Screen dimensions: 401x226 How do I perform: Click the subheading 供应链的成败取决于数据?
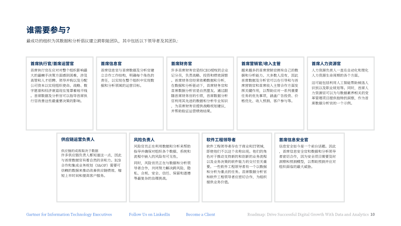pyautogui.click(x=79, y=151)
